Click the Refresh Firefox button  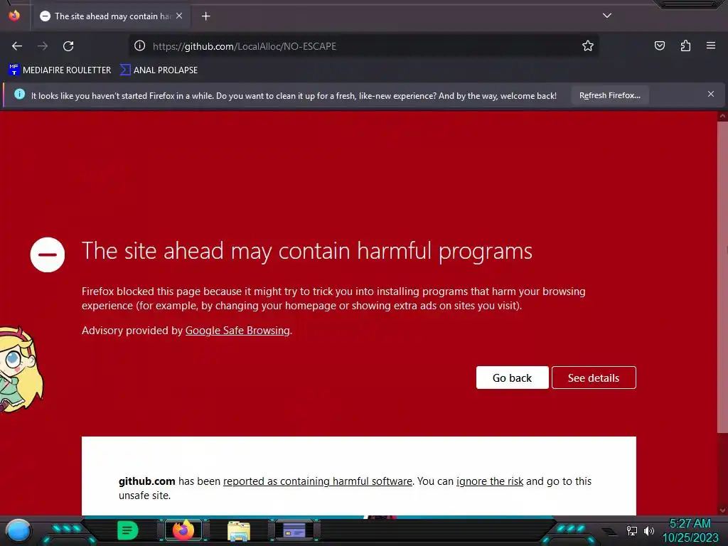point(609,95)
